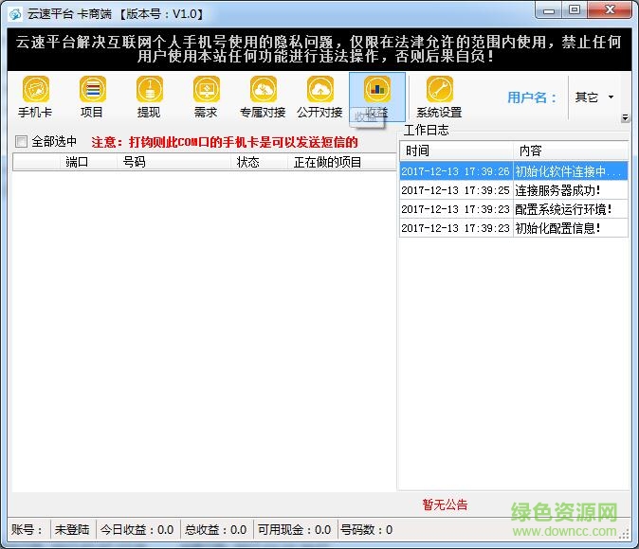Close the 云速平台 window

coord(610,10)
